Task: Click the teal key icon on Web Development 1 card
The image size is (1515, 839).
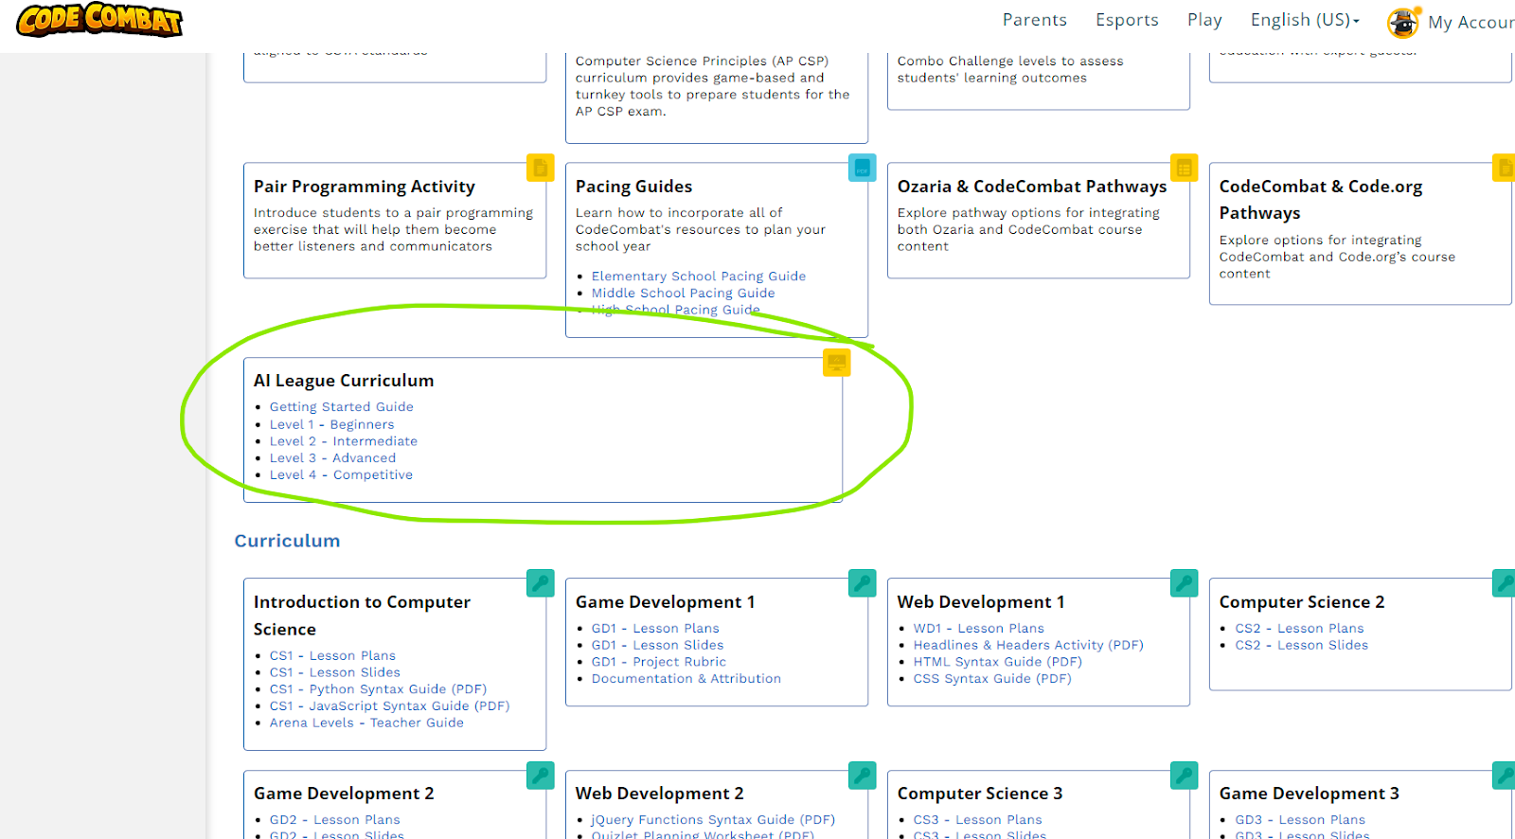Action: 1184,583
